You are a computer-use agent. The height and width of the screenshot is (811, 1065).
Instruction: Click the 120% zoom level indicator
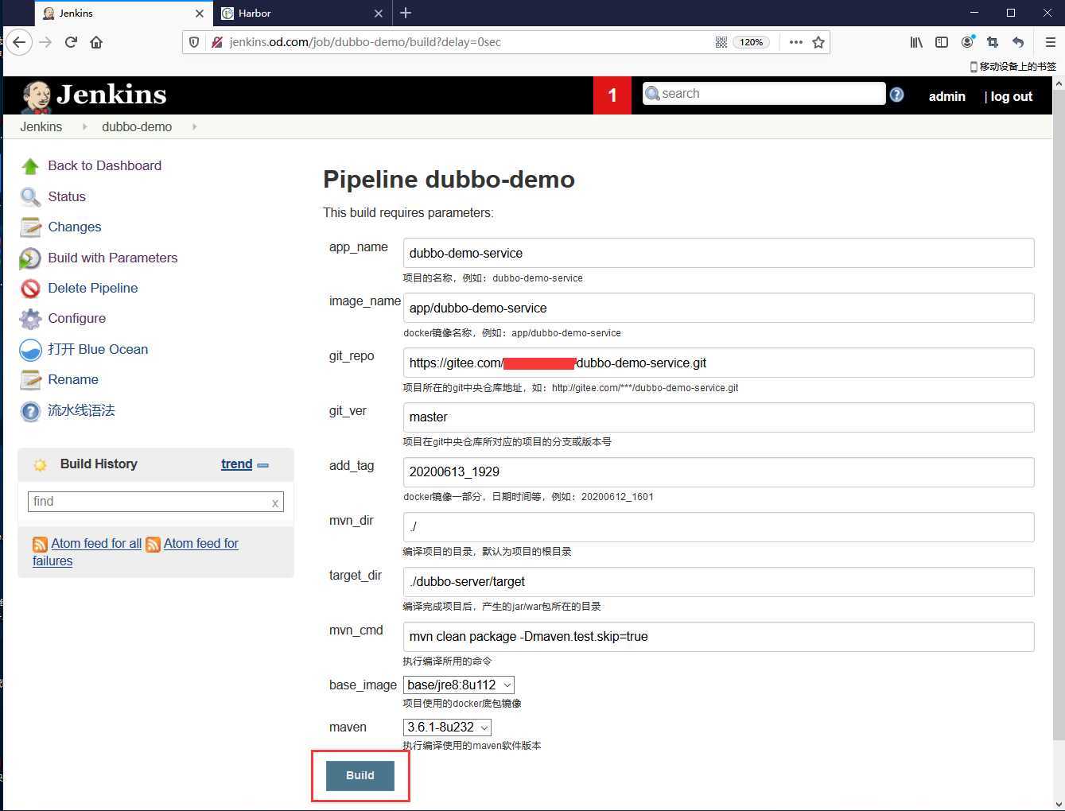pos(751,42)
